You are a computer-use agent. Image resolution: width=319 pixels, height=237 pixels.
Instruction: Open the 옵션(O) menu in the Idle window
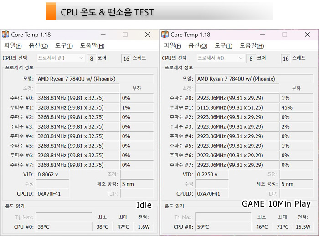pos(38,45)
